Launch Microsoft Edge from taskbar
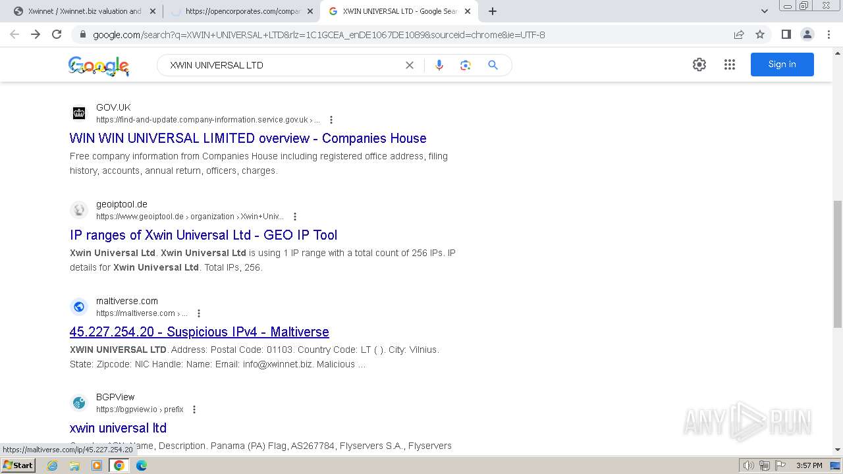Viewport: 843px width, 474px height. pos(142,465)
